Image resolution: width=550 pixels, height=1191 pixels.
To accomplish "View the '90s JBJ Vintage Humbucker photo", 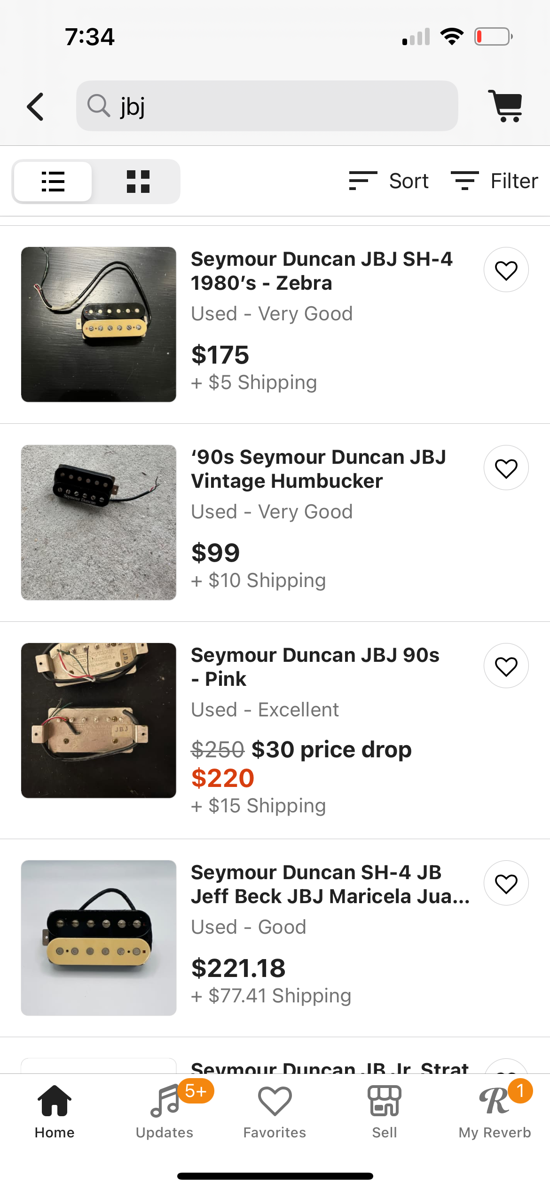I will [x=99, y=522].
